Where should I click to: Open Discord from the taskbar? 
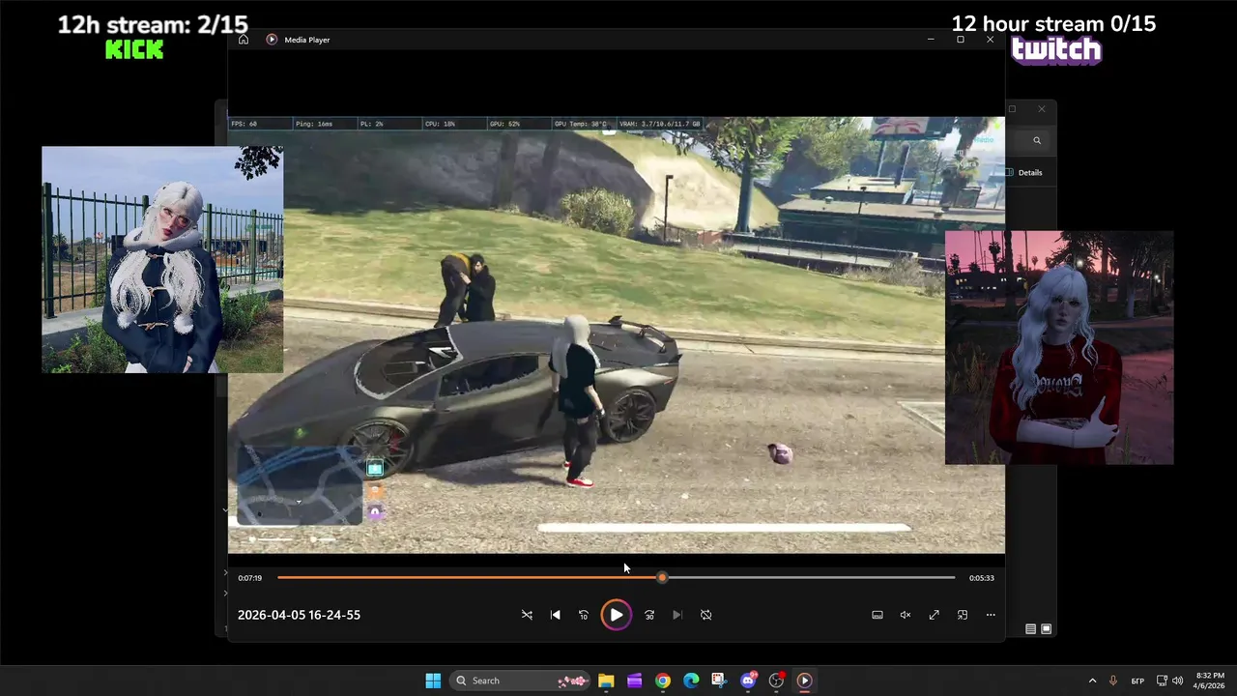tap(748, 681)
